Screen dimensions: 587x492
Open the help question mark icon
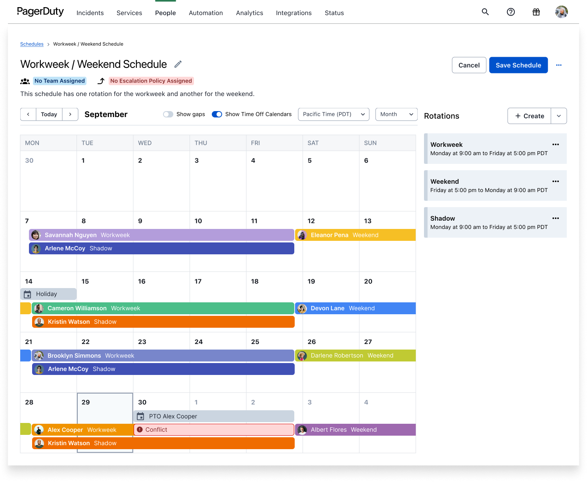point(511,12)
